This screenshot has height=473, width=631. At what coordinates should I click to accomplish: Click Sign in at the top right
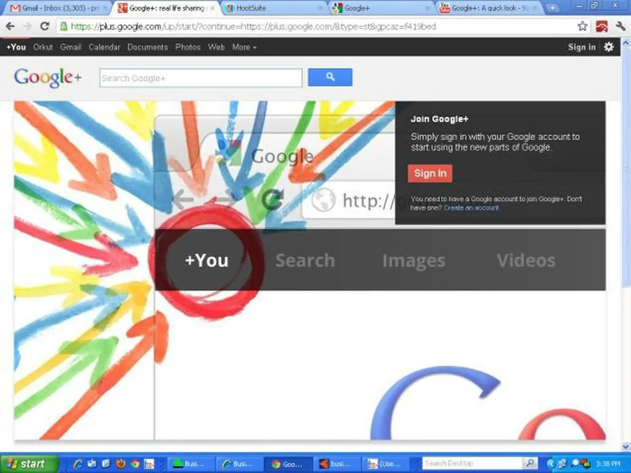(x=582, y=47)
